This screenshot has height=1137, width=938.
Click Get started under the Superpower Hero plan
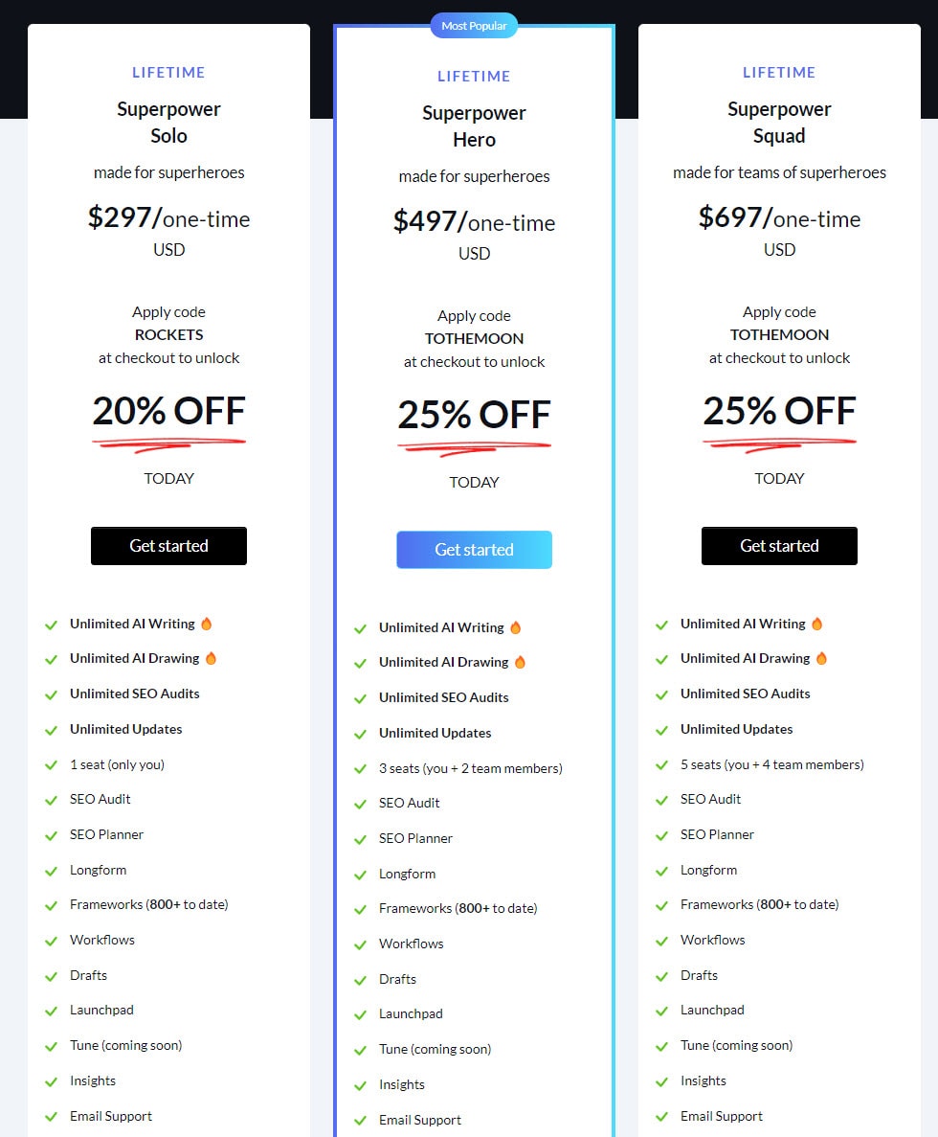coord(474,549)
